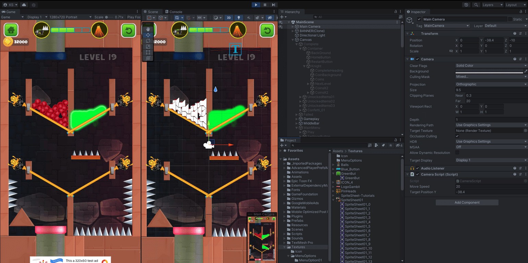Open the undo history icon
This screenshot has width=528, height=263.
(466, 5)
